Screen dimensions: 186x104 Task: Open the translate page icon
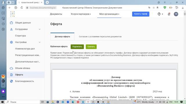[149, 8]
